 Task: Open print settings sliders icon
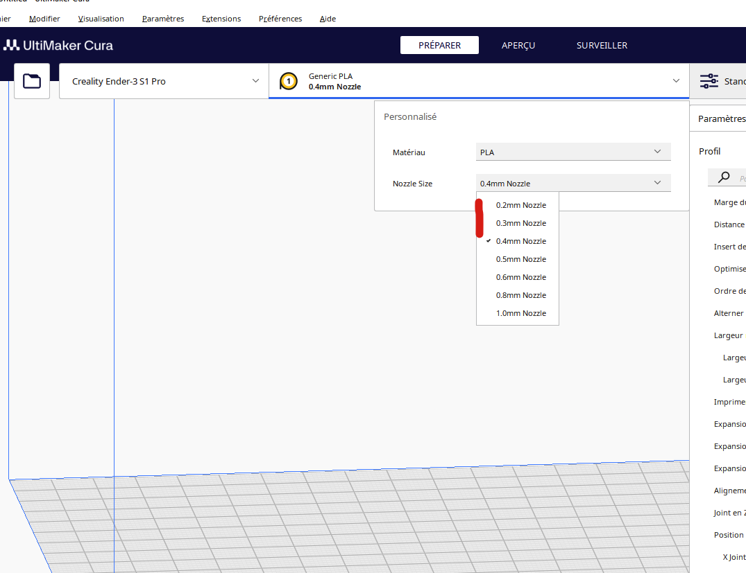click(x=709, y=81)
